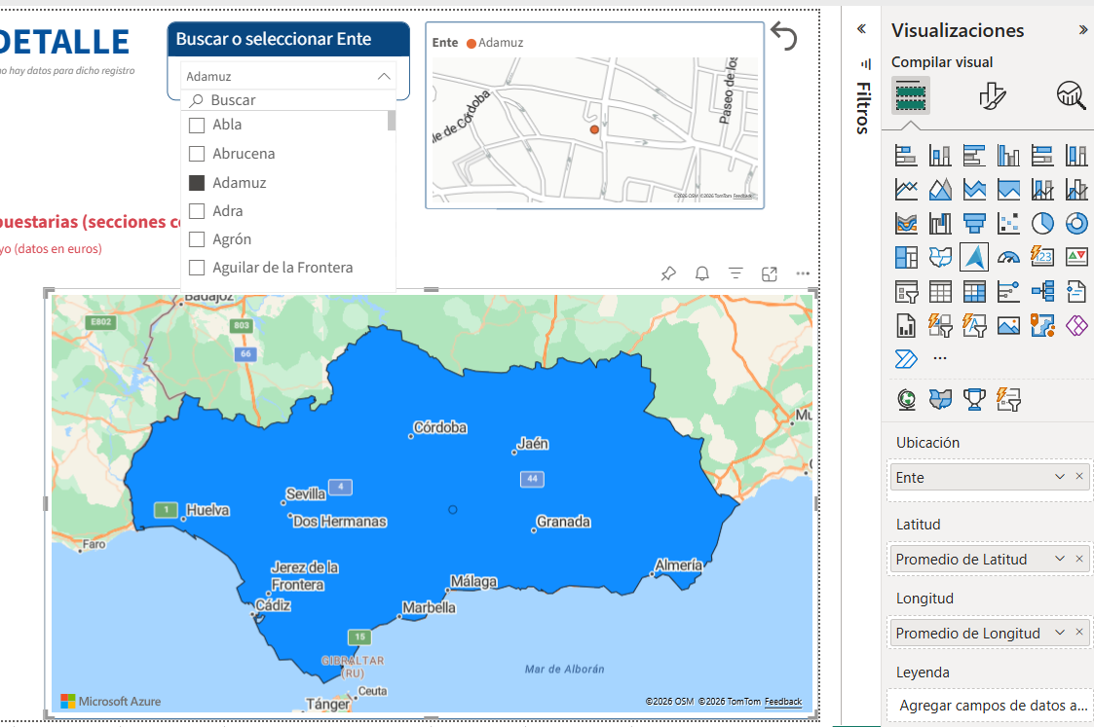Select the clustered bar chart visual
The width and height of the screenshot is (1094, 727).
click(974, 155)
